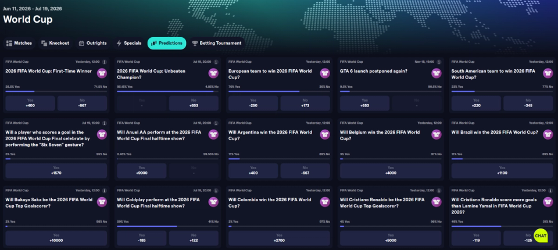
Task: Click jersey icon on First-Time Winner card
Action: (102, 73)
